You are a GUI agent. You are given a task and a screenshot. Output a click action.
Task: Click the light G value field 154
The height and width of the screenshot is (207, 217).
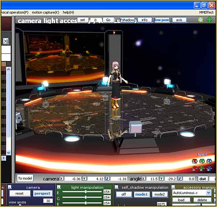107,197
